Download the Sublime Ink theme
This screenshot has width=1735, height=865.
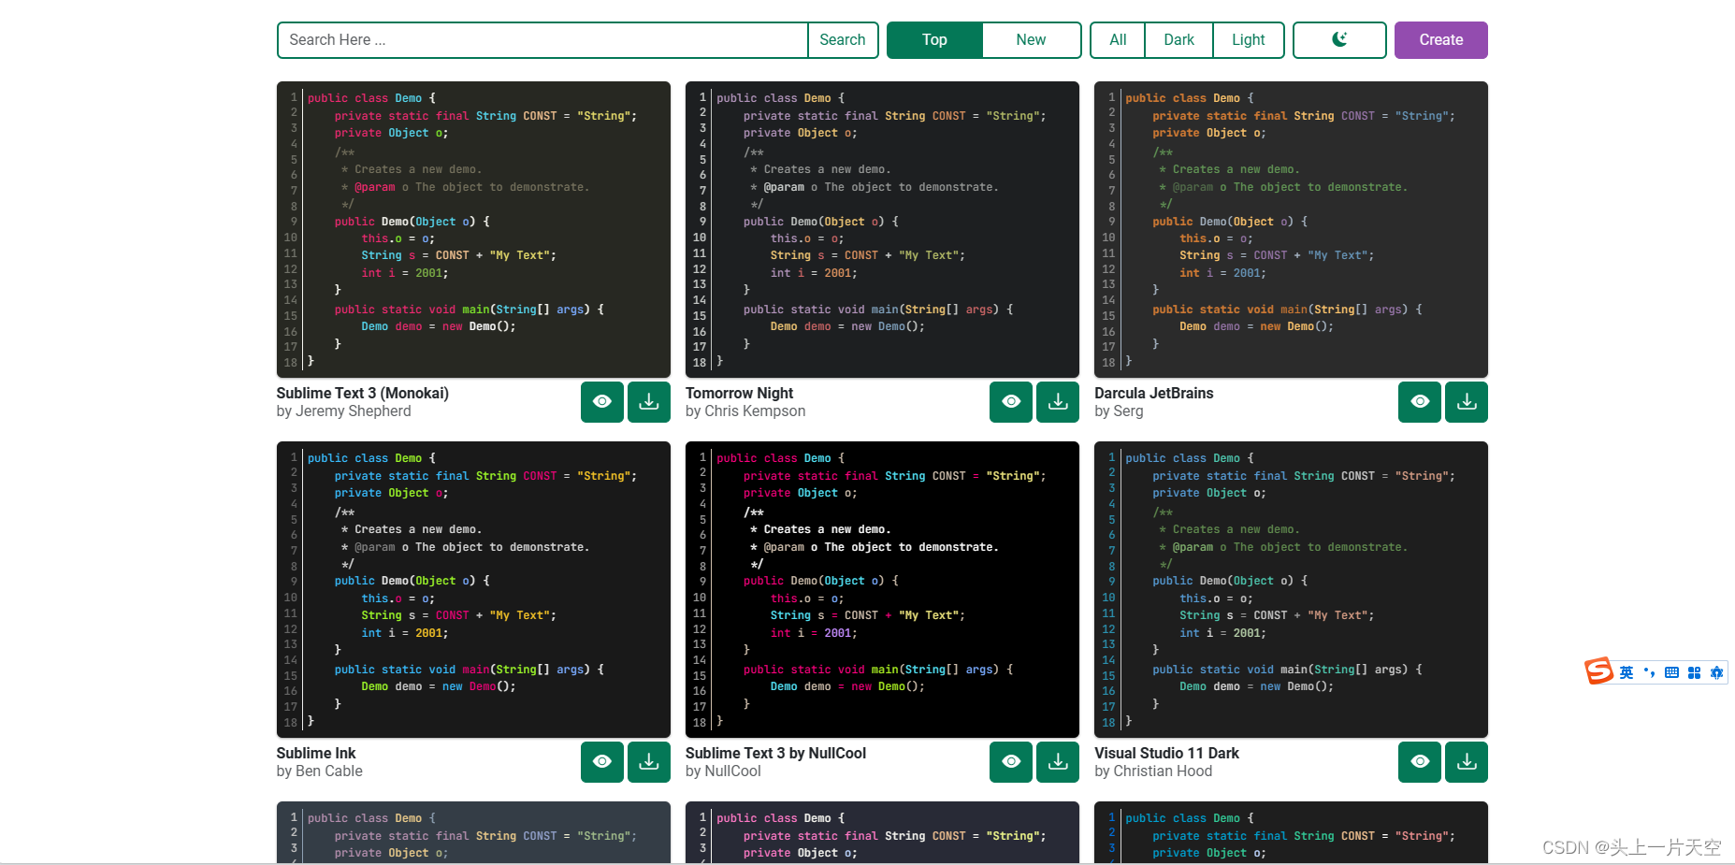coord(649,762)
